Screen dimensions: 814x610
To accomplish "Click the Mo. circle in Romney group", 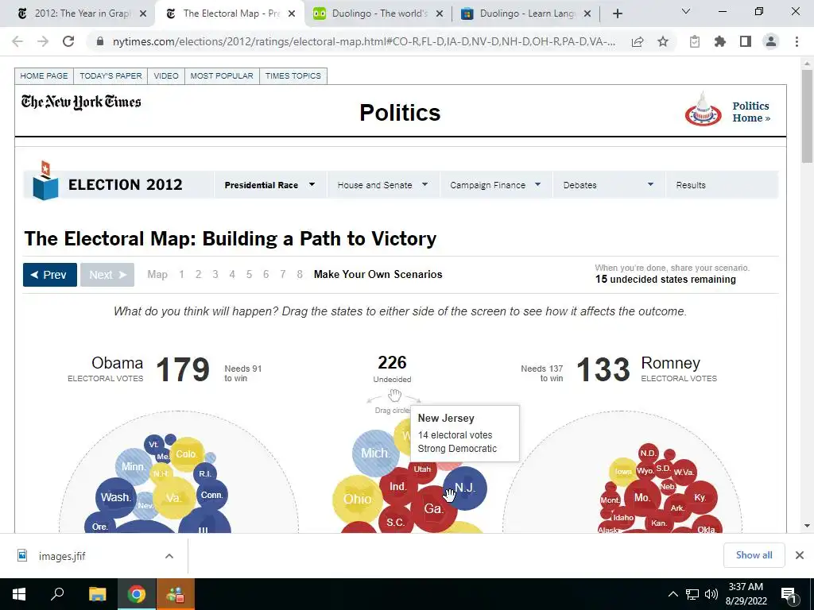I will coord(642,497).
